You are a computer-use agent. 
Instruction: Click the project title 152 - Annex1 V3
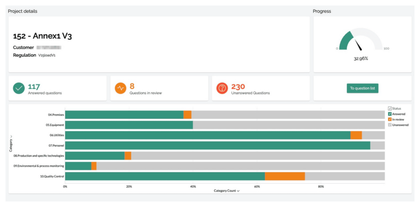pos(42,37)
